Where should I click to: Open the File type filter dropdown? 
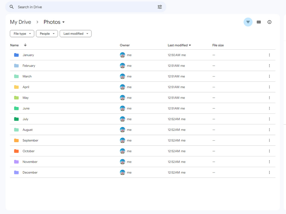click(22, 34)
